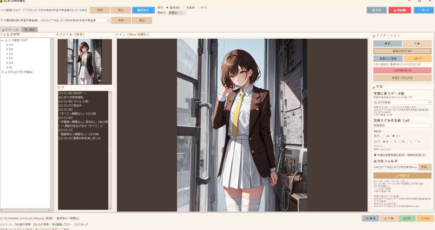Open the 使い方 help button
435x230 pixels.
(424, 10)
